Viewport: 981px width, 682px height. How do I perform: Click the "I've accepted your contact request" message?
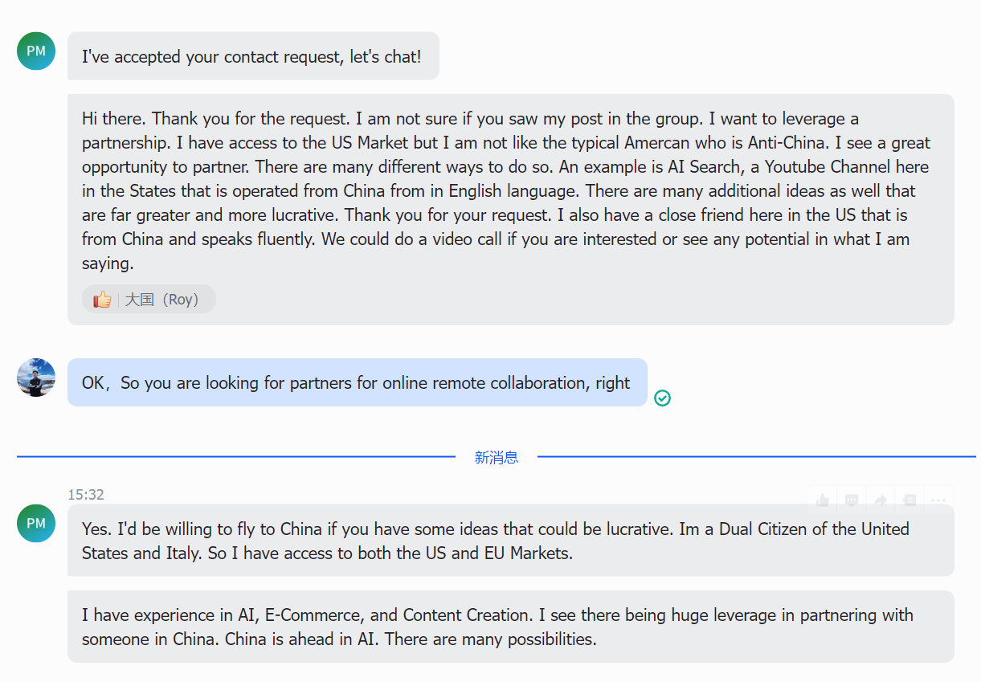252,56
